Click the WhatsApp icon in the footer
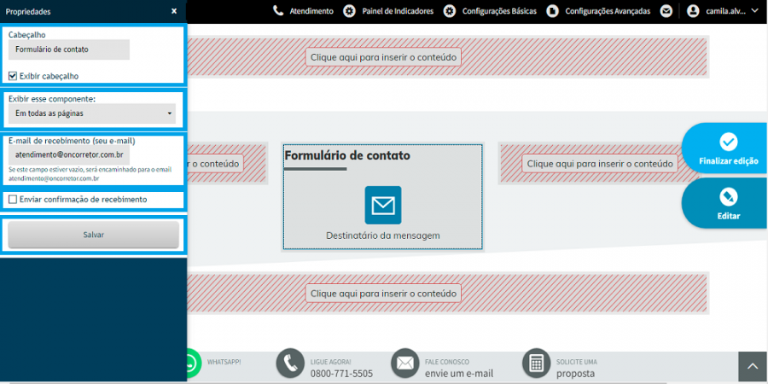The image size is (768, 384). (194, 364)
